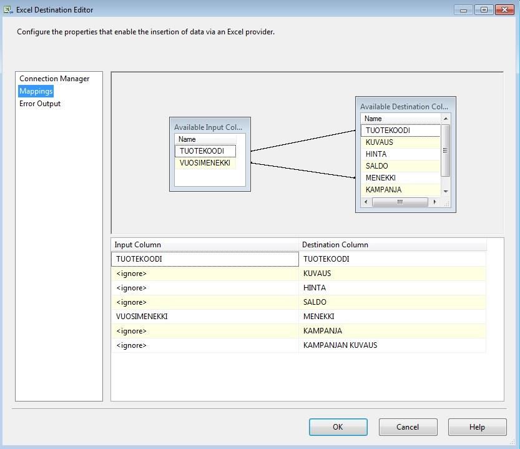Click the destination list vertical scrollbar thumb

(446, 150)
